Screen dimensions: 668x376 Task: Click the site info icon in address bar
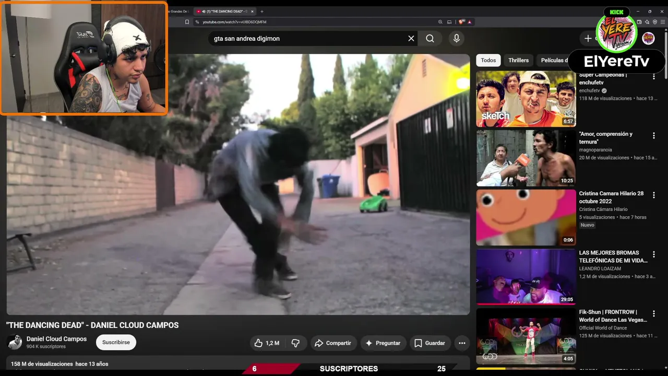pos(197,22)
